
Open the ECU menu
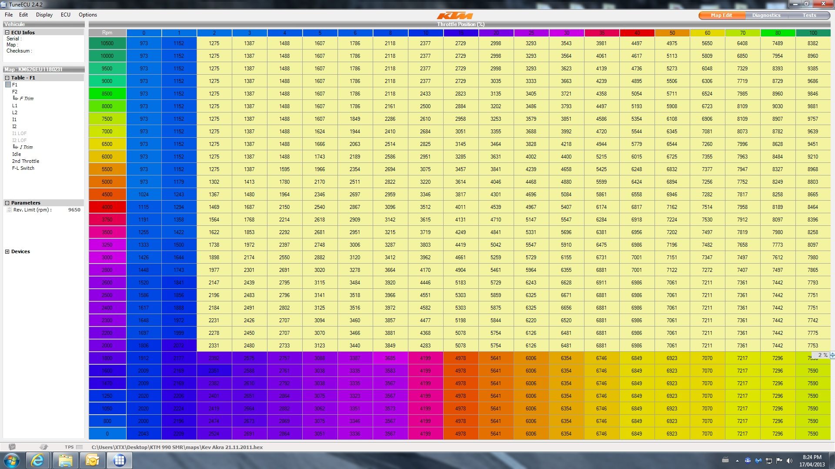click(65, 15)
